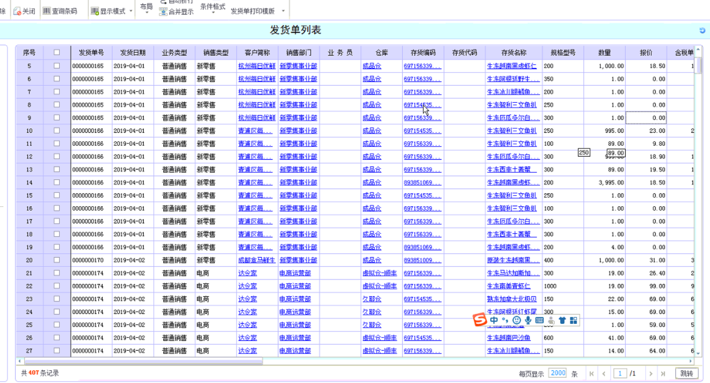The image size is (710, 383).
Task: Open 生冻南美青虾仁 inventory link in row 22
Action: 509,286
